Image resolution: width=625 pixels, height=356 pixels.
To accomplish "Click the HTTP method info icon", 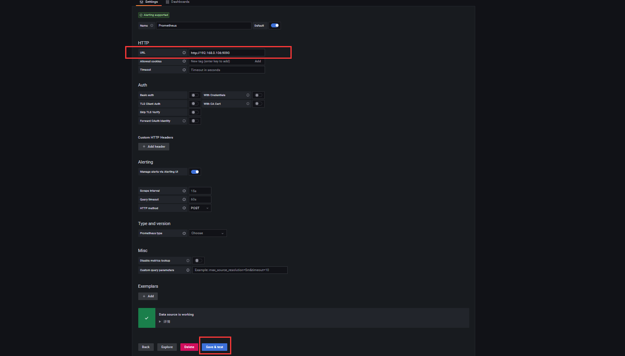I will click(x=184, y=208).
